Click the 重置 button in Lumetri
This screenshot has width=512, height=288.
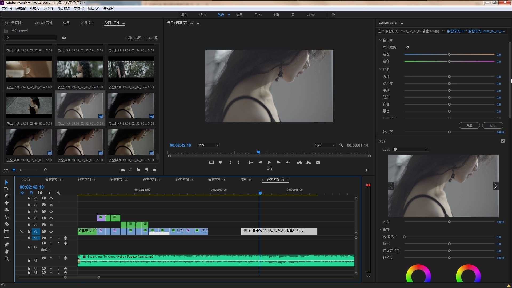coord(469,125)
